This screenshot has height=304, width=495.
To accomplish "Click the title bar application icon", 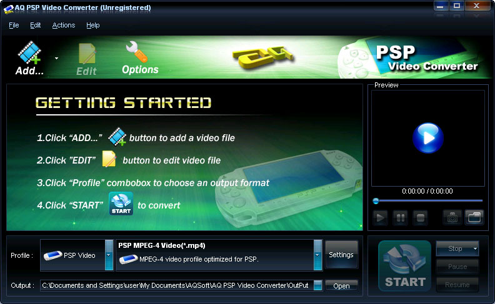I will 9,9.
